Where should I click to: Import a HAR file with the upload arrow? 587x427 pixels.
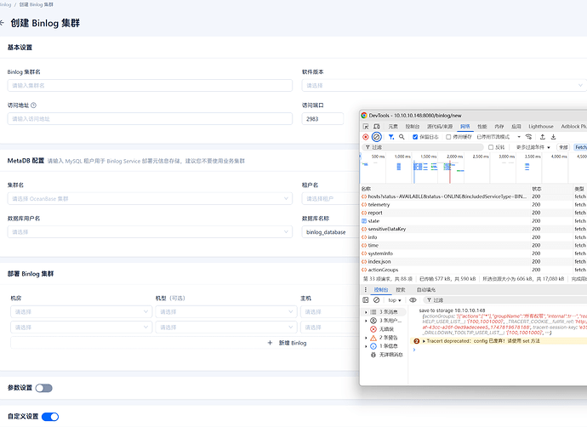[x=543, y=137]
